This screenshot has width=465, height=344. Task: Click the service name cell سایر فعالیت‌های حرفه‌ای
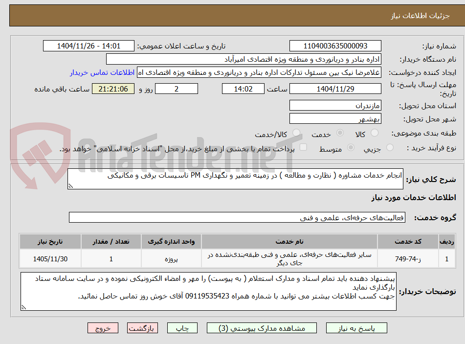(x=289, y=259)
